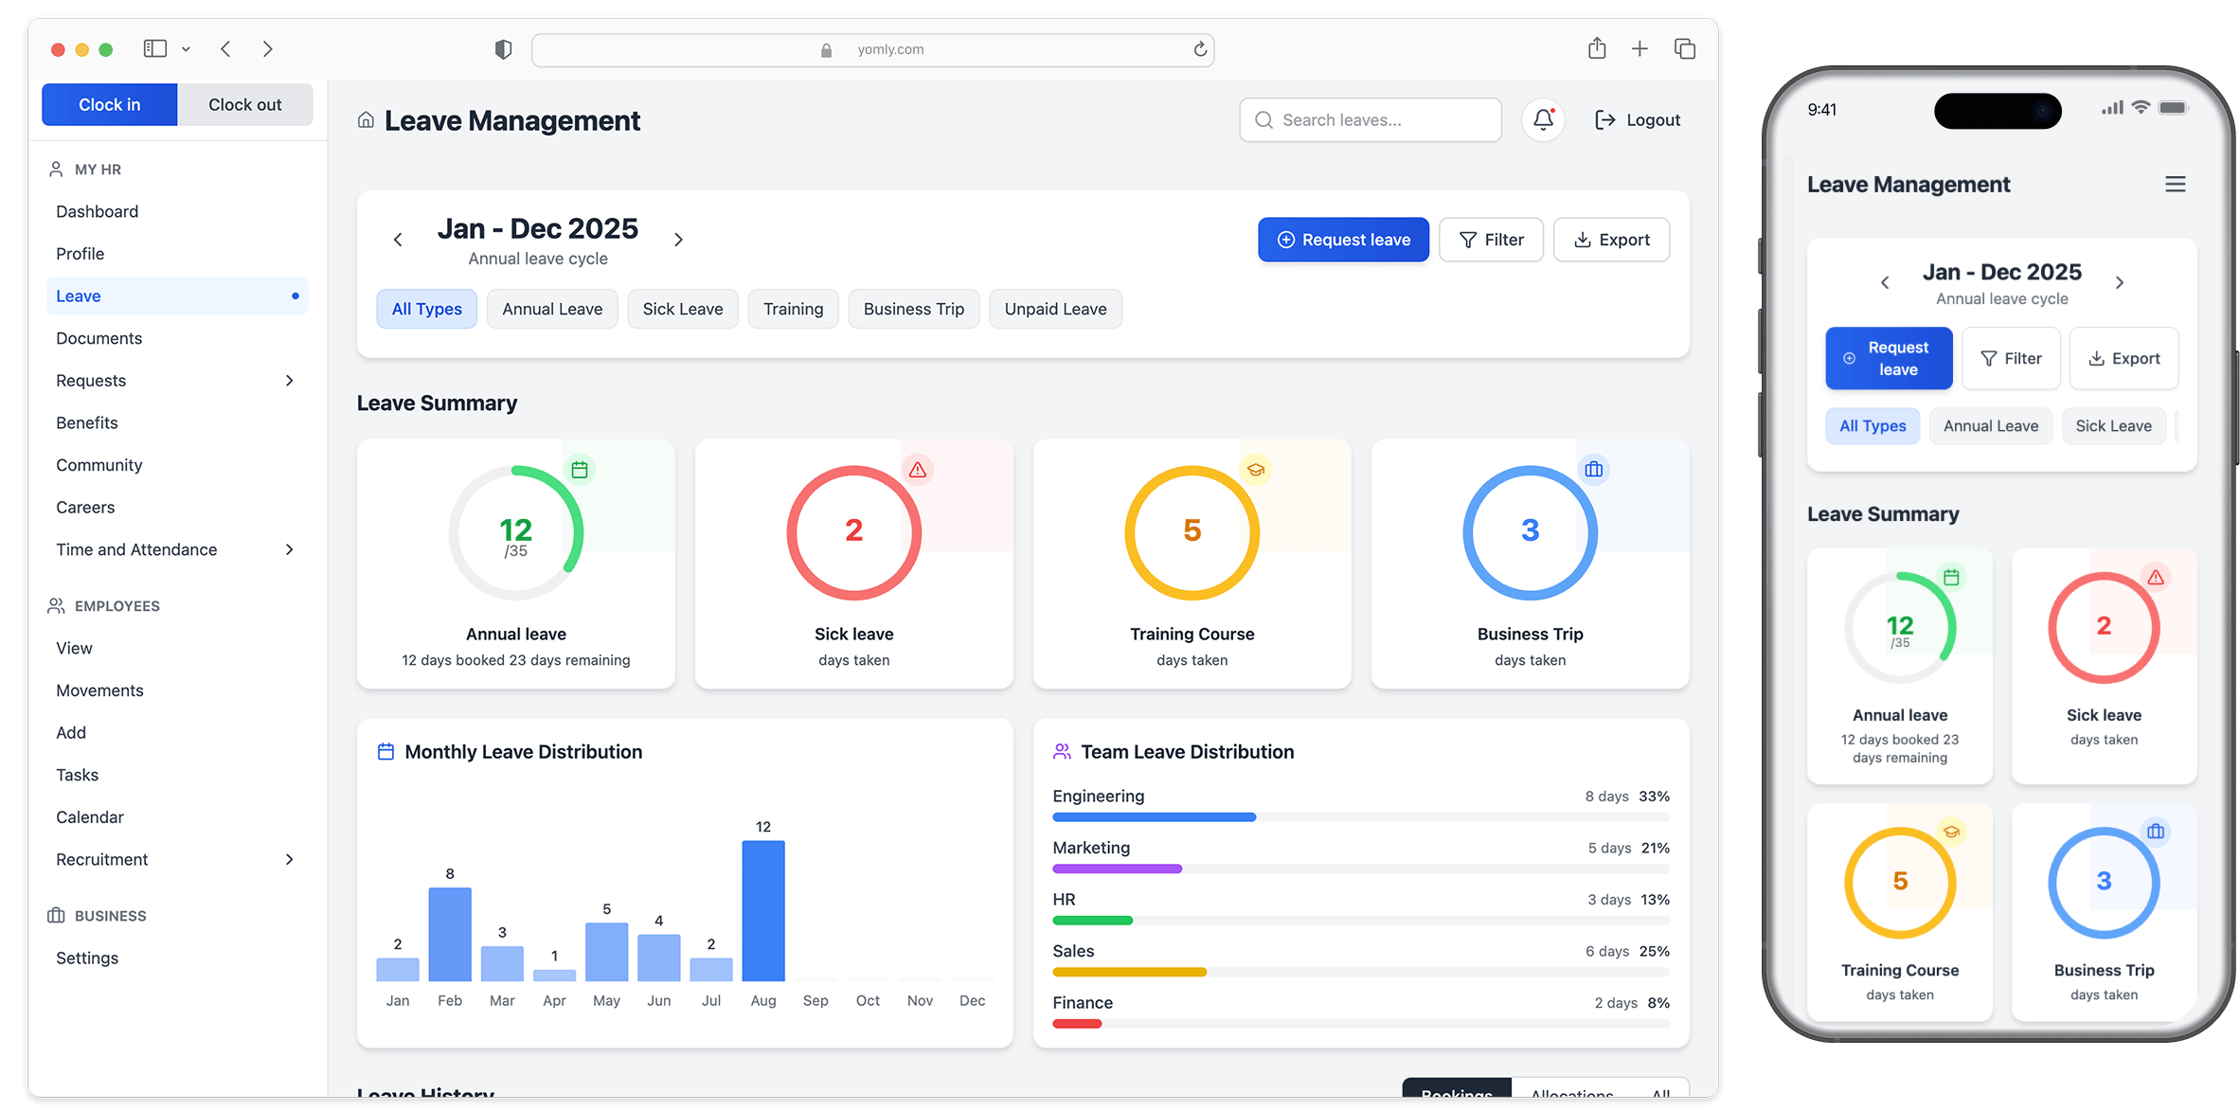Click the calendar icon on phone Annual leave card
The height and width of the screenshot is (1111, 2240).
click(x=1951, y=577)
